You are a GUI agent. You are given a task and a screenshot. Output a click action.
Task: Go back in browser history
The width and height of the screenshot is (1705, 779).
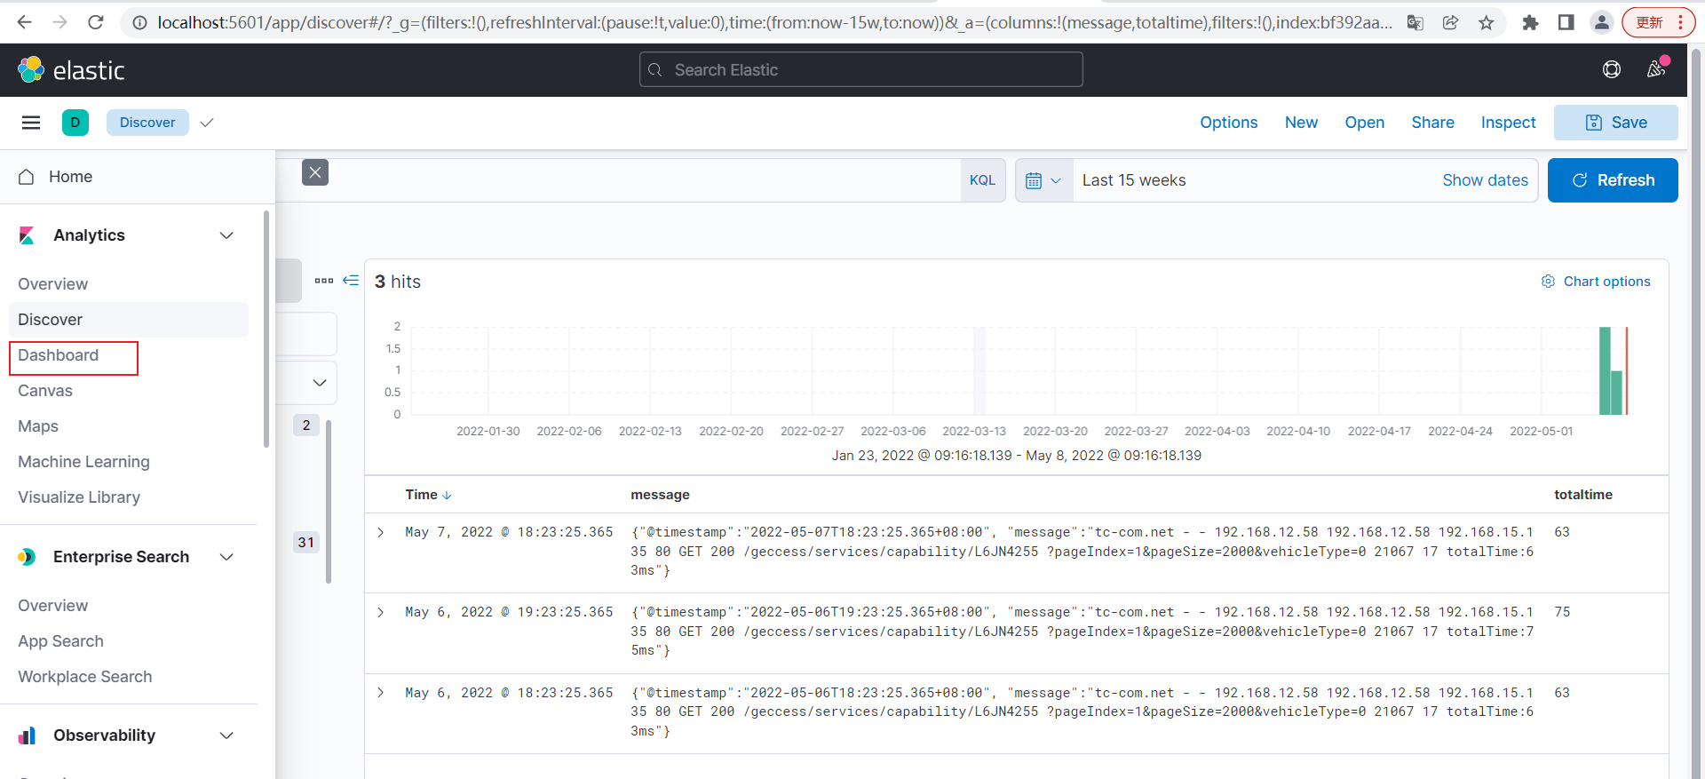pyautogui.click(x=24, y=22)
